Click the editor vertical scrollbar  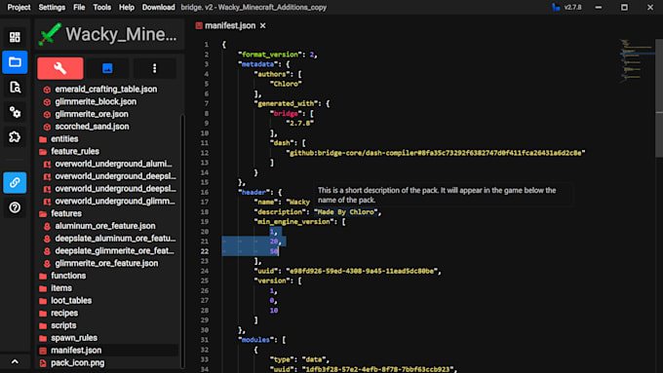(x=659, y=98)
